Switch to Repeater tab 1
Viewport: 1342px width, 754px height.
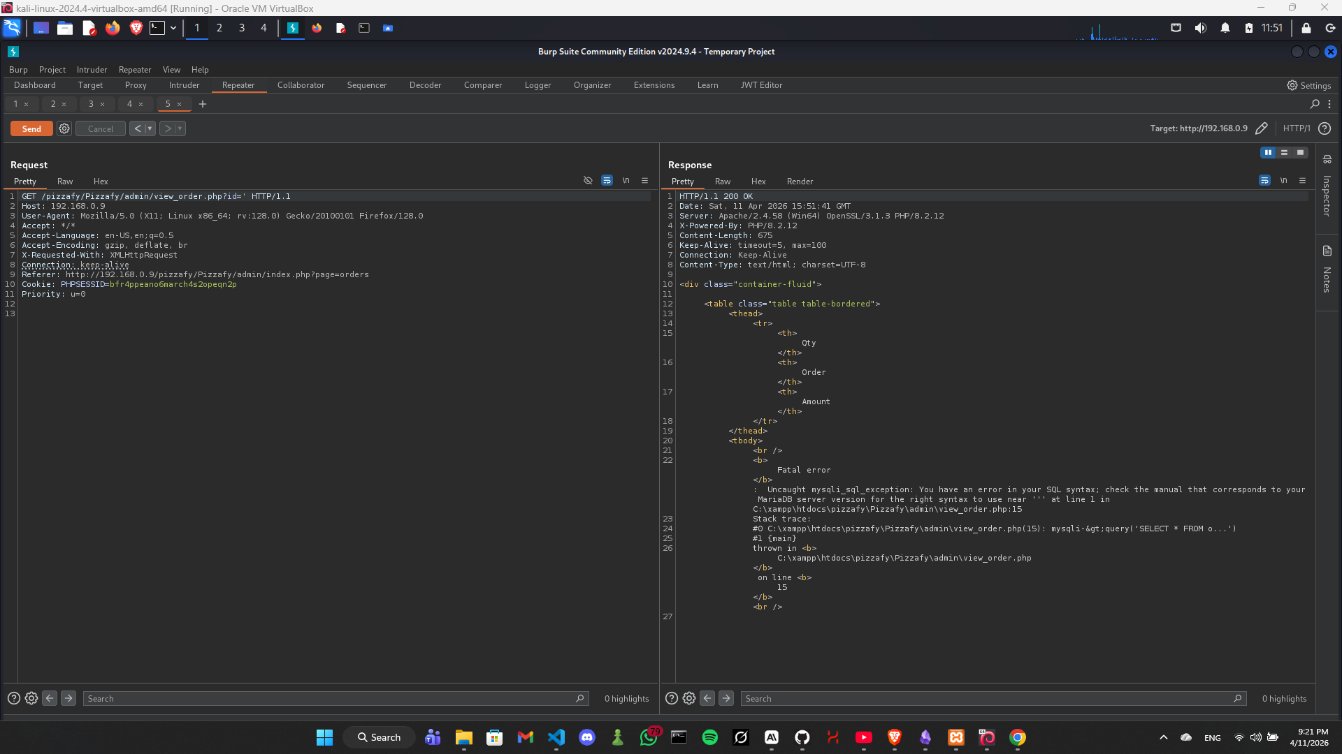pyautogui.click(x=15, y=104)
